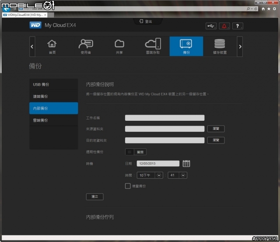Viewport: 280px width, 242px height.
Task: Toggle the 週期性備份 recurring backup switch
Action: pyautogui.click(x=136, y=152)
